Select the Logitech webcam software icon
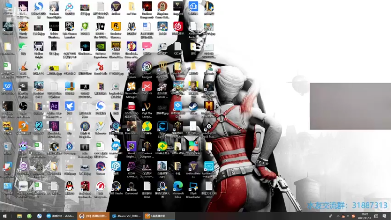This screenshot has width=391, height=220. pyautogui.click(x=116, y=87)
